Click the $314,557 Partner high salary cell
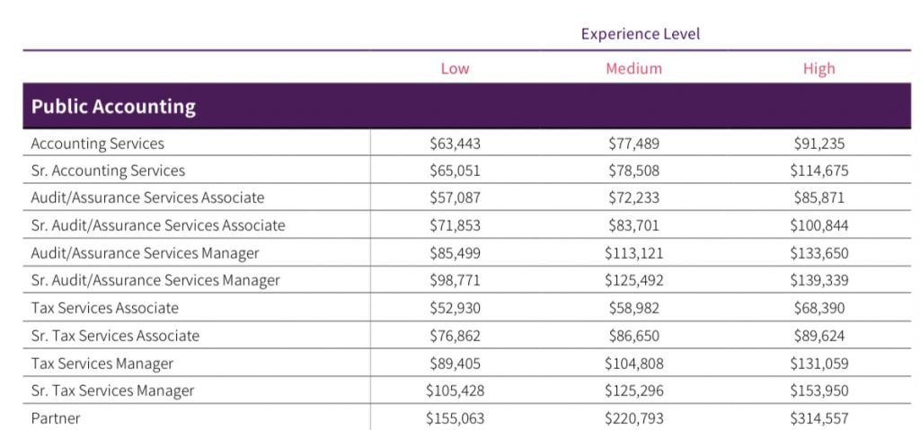 tap(818, 418)
